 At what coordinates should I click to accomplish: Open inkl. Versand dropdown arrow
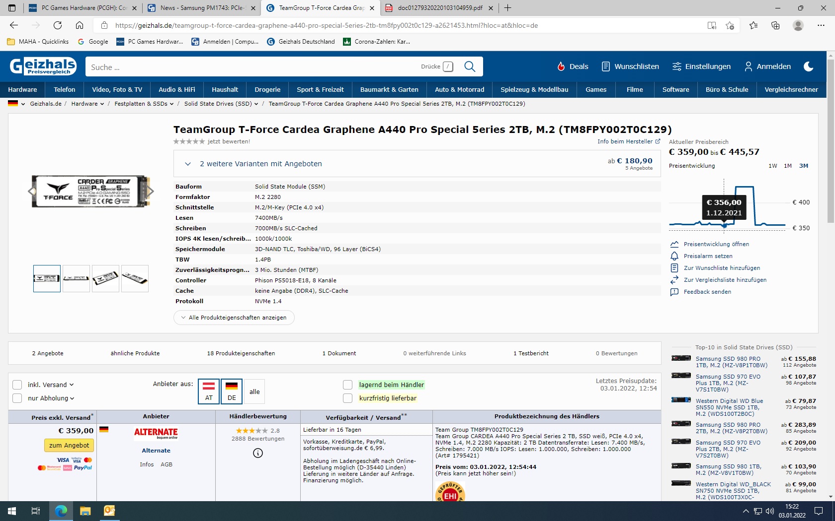point(72,385)
